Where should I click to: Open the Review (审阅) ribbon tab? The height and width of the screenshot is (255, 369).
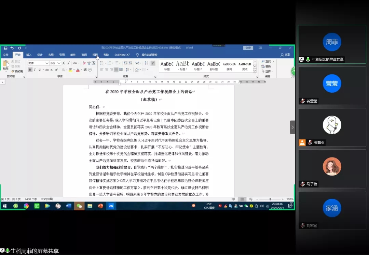pyautogui.click(x=84, y=55)
